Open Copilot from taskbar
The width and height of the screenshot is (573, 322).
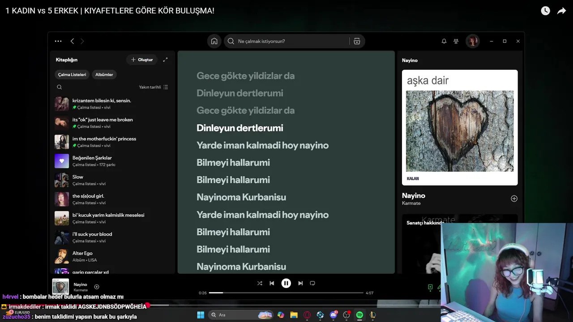281,315
